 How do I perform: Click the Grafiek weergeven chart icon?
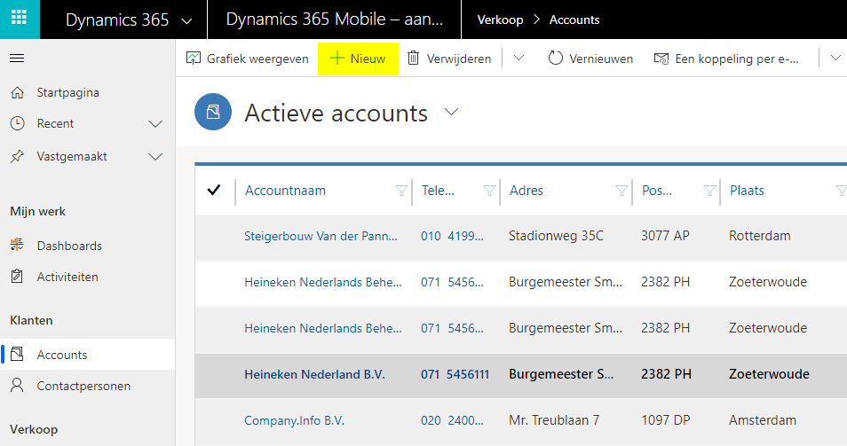(194, 59)
